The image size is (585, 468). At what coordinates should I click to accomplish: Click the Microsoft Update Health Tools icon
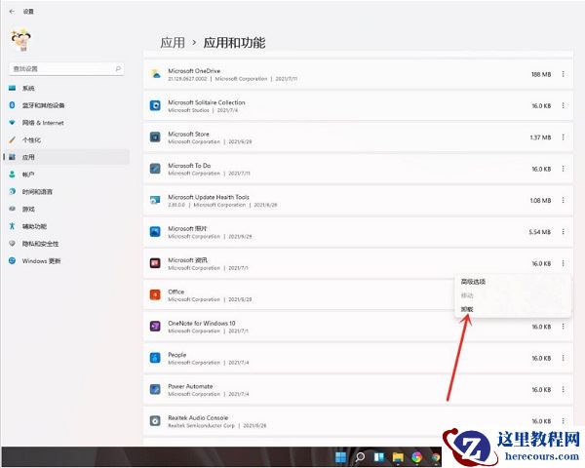click(x=155, y=200)
